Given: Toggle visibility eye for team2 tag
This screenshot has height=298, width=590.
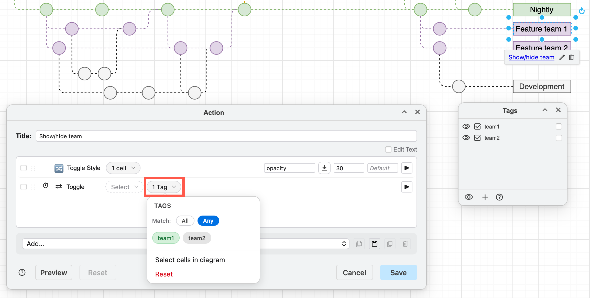Looking at the screenshot, I should point(466,138).
